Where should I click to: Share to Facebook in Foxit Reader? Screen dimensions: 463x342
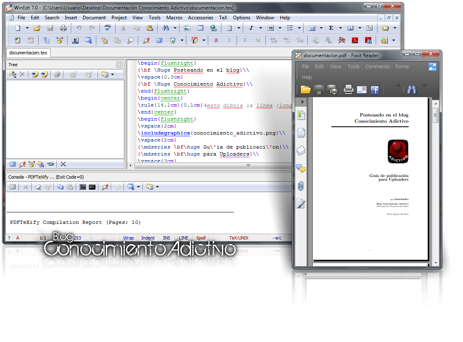coord(375,90)
